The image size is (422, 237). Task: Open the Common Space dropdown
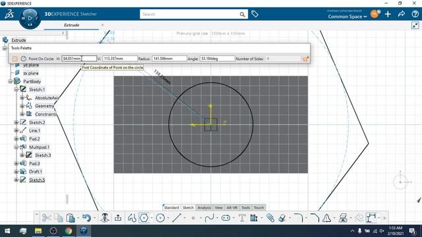pos(347,16)
